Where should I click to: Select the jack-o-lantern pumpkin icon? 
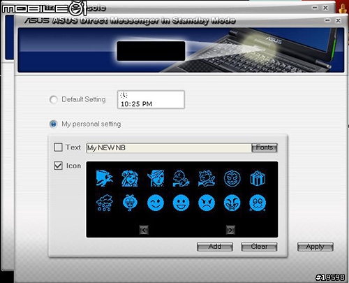point(232,178)
